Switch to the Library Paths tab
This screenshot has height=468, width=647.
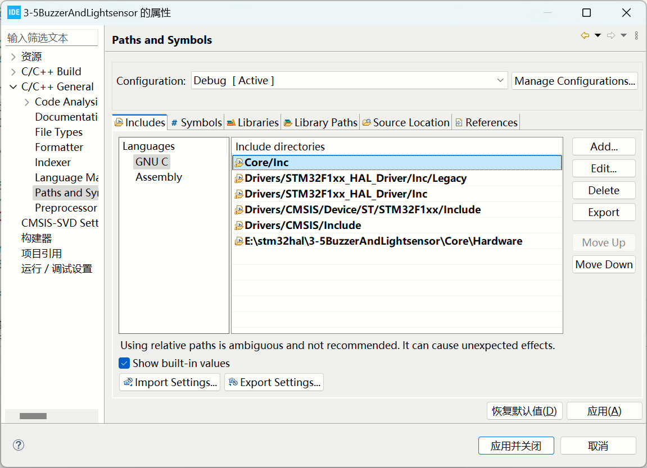320,122
